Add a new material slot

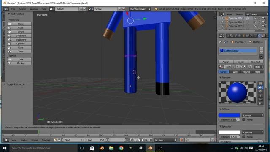(262, 49)
